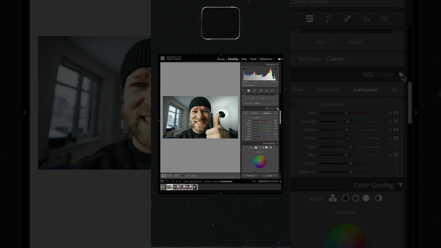
Task: Select the last filmstrip thumbnail with portrait
Action: (x=195, y=187)
